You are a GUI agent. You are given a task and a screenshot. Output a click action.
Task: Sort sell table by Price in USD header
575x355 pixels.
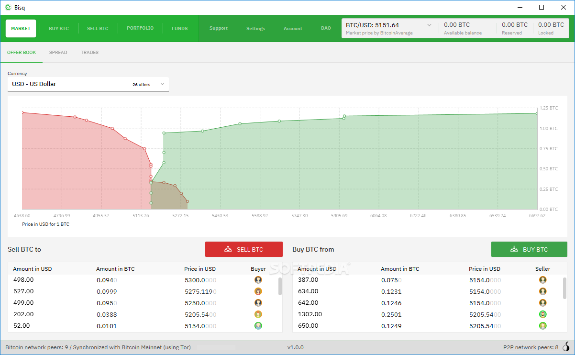click(x=200, y=269)
